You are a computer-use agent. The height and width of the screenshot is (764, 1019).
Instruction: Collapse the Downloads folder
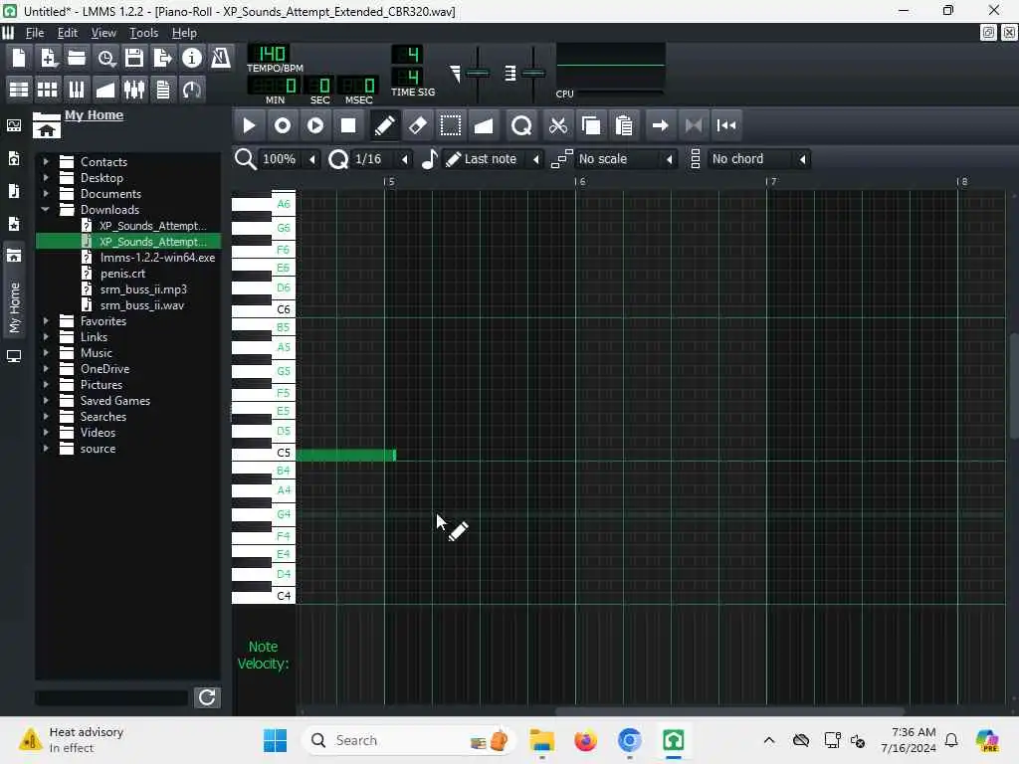(46, 209)
